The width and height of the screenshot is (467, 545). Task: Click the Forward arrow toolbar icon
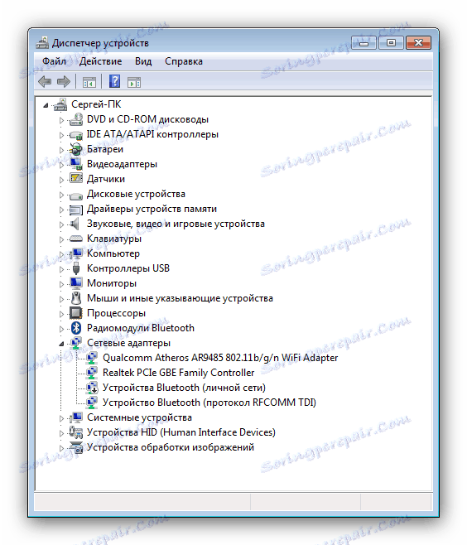pyautogui.click(x=64, y=82)
